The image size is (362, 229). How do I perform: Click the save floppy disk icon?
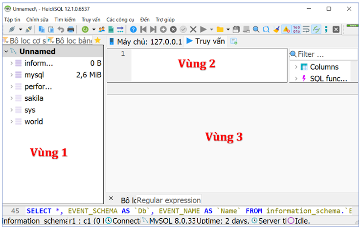pyautogui.click(x=236, y=29)
